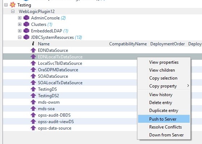Select the mds-soa row text
Screen dimensions: 202x144
point(46,109)
